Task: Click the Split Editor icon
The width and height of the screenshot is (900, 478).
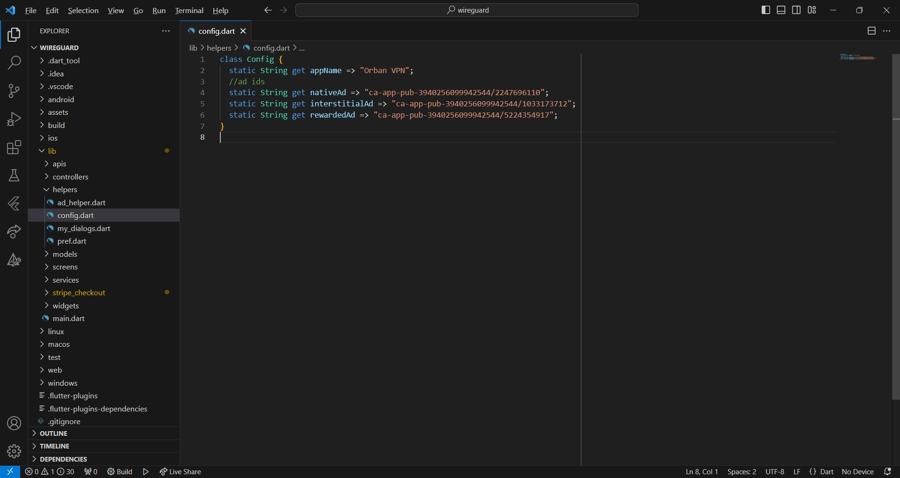Action: point(871,31)
